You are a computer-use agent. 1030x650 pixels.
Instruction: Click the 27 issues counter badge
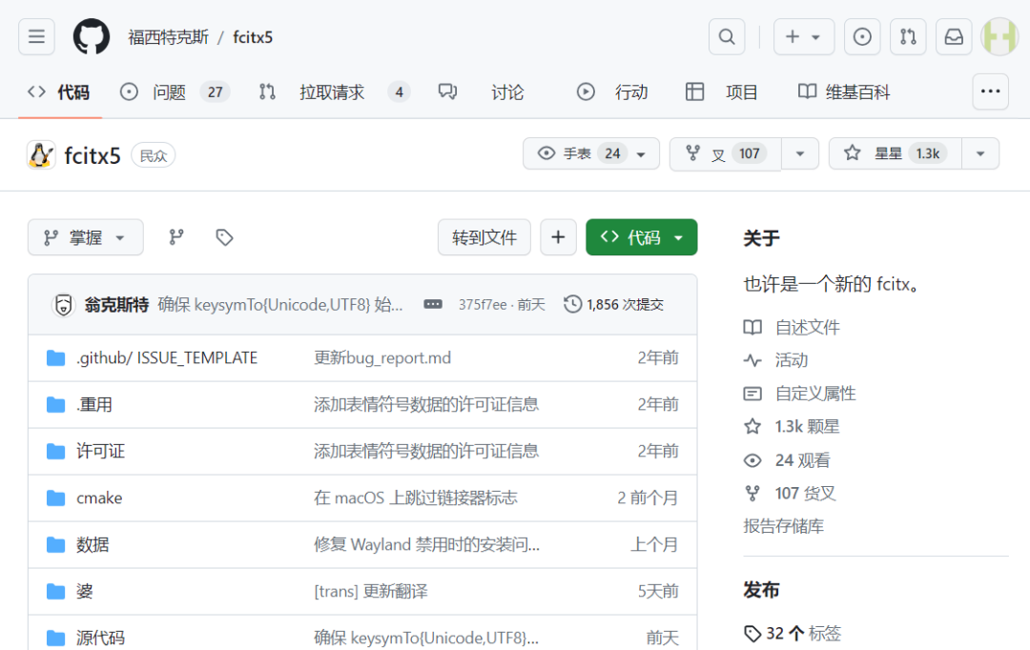pos(215,91)
